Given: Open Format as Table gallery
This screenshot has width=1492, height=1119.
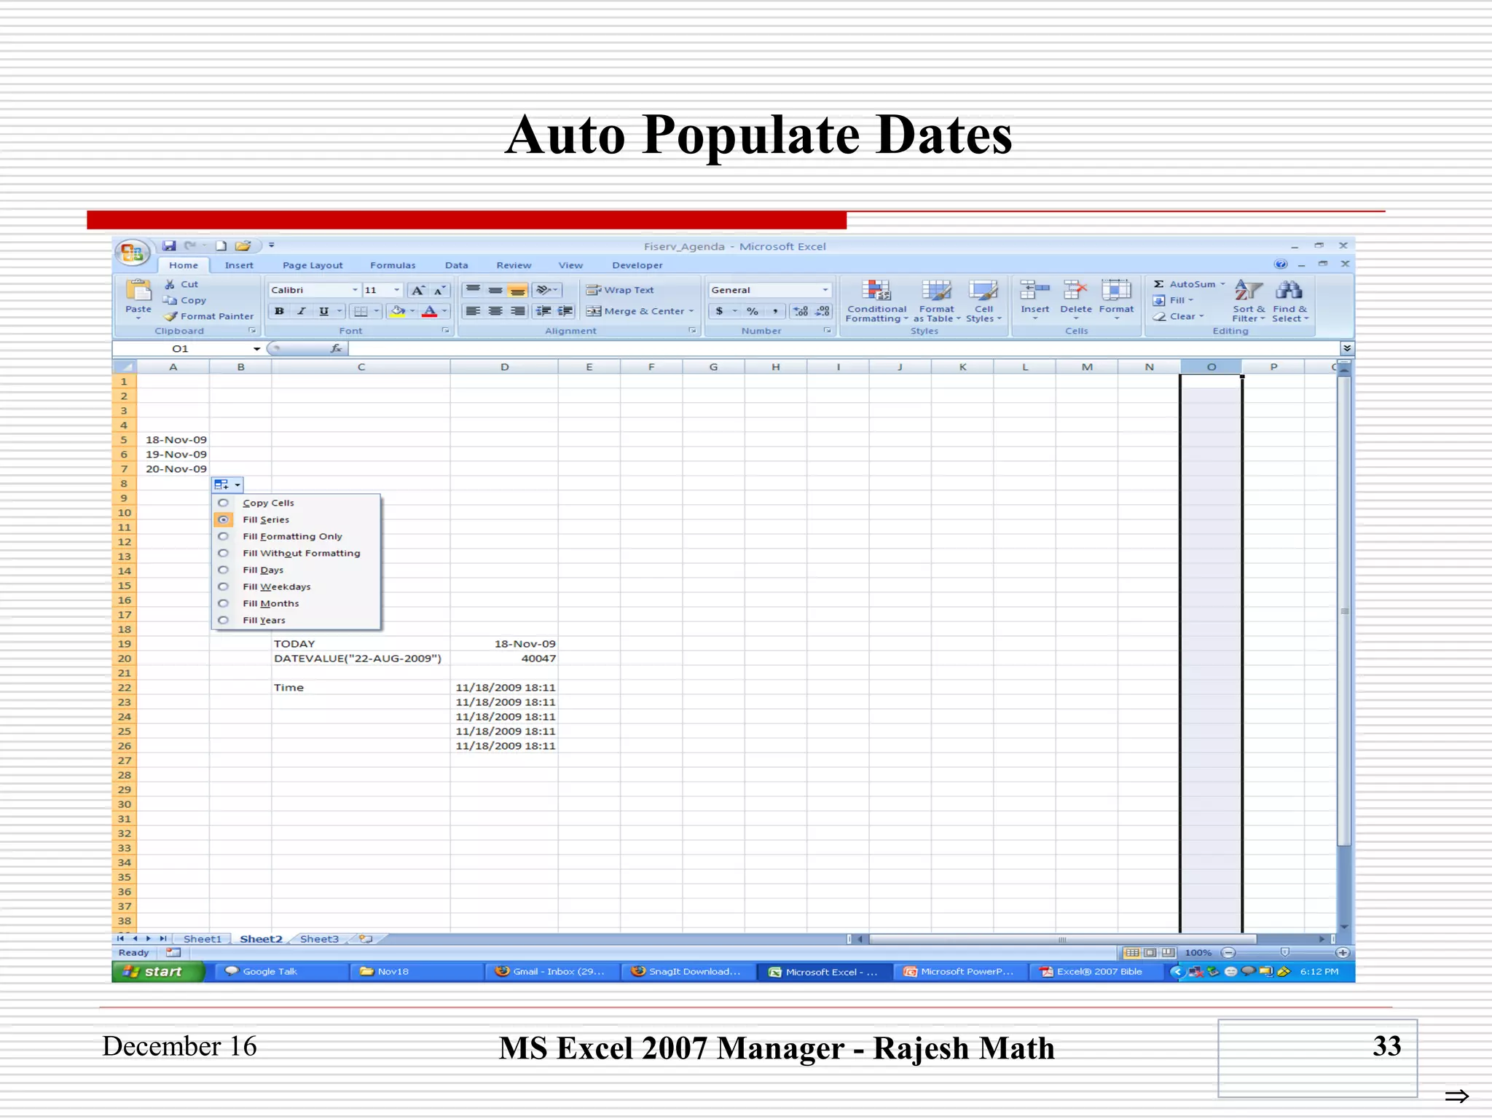Looking at the screenshot, I should pos(936,301).
